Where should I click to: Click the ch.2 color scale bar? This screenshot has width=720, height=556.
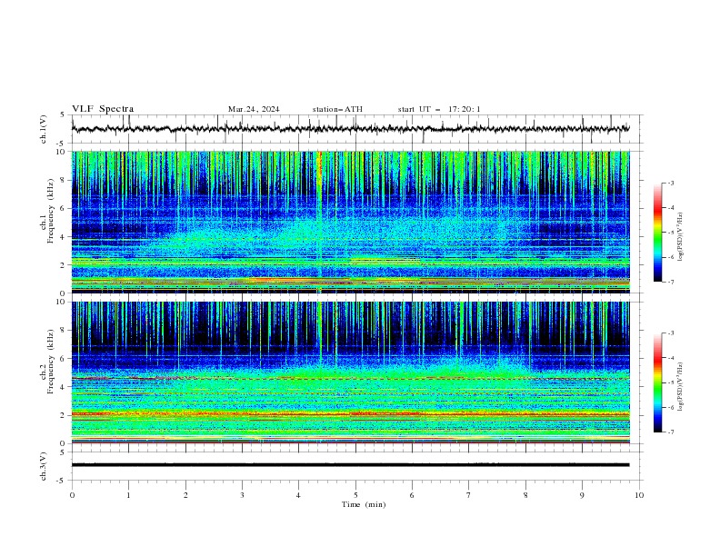pyautogui.click(x=657, y=382)
